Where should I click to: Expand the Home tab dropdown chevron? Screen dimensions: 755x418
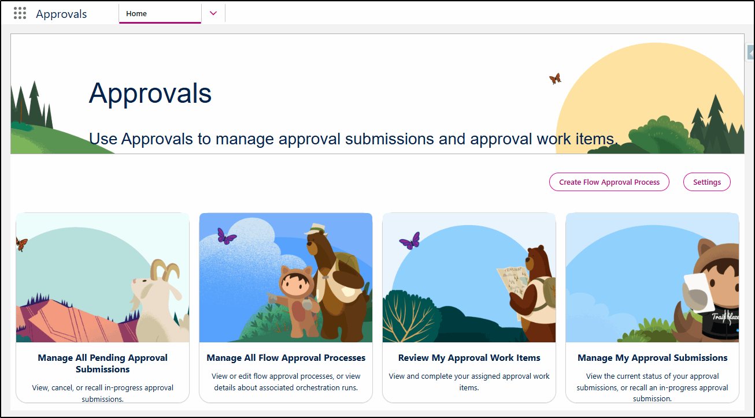tap(213, 13)
